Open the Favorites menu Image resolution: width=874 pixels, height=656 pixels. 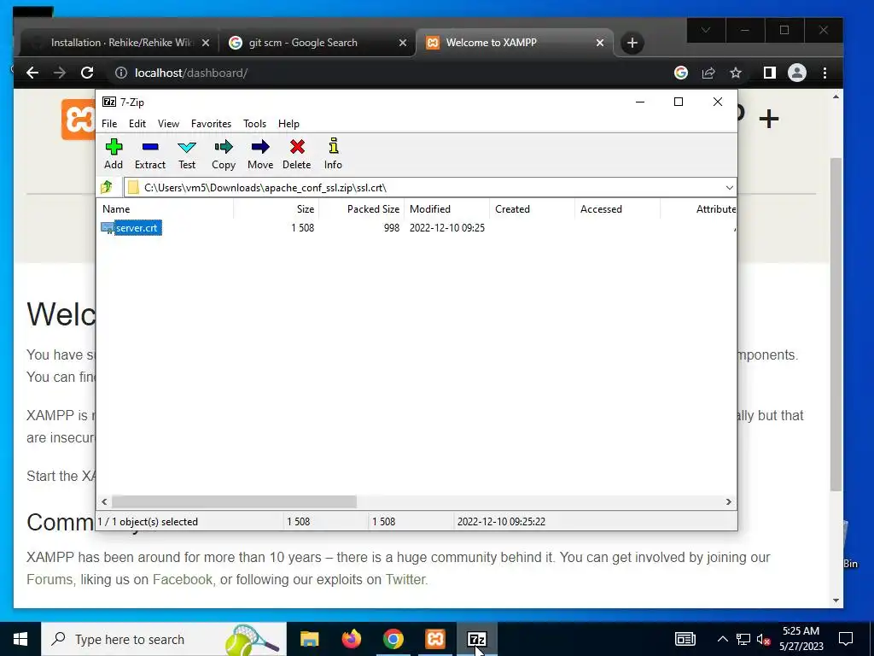(212, 124)
